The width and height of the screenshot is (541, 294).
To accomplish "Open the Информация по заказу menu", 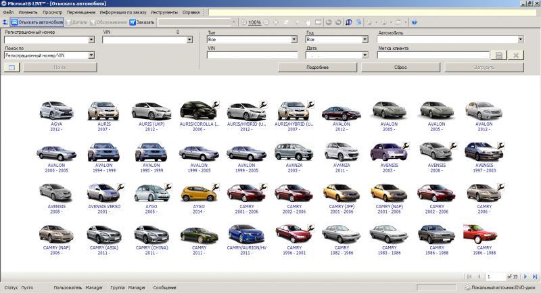I will pyautogui.click(x=123, y=12).
